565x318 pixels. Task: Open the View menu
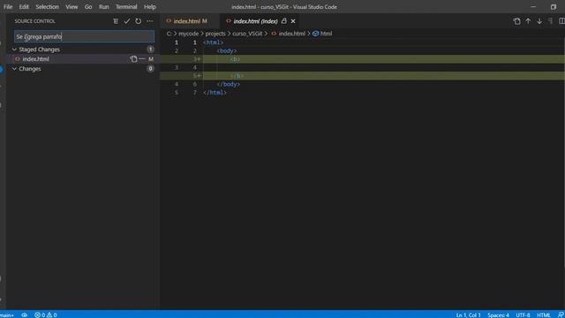pos(72,7)
